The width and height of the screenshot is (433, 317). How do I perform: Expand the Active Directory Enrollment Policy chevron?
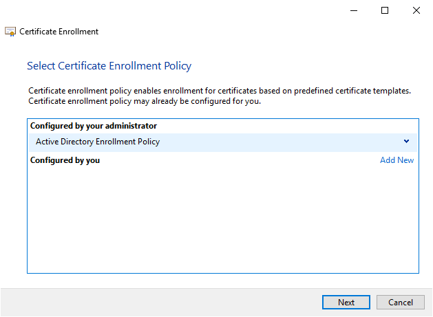coord(406,142)
